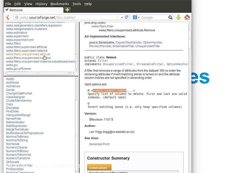238x173 pixels.
Task: Open the Tools menu
Action: tap(76, 4)
